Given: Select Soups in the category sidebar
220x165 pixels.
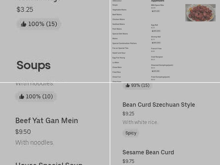Looking at the screenshot, I should click(x=115, y=5).
